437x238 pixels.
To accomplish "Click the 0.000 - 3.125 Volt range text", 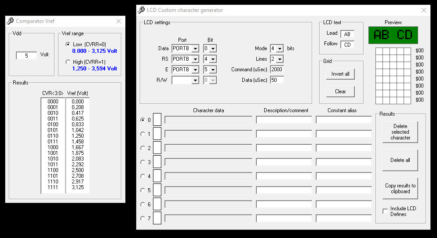I will pos(95,51).
